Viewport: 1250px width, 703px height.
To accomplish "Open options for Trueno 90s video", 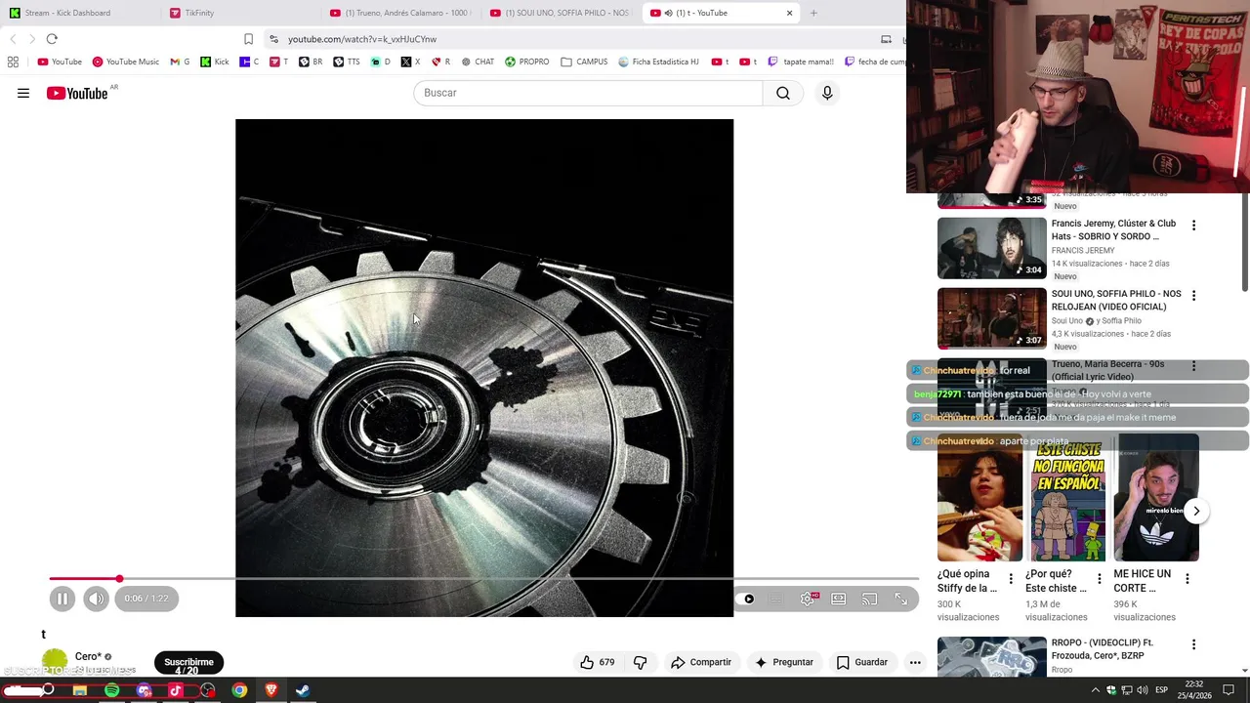I will [x=1193, y=366].
